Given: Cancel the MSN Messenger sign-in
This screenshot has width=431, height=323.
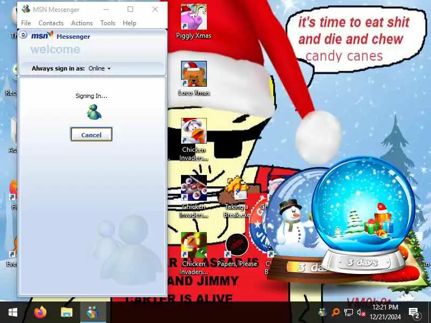Looking at the screenshot, I should [91, 134].
